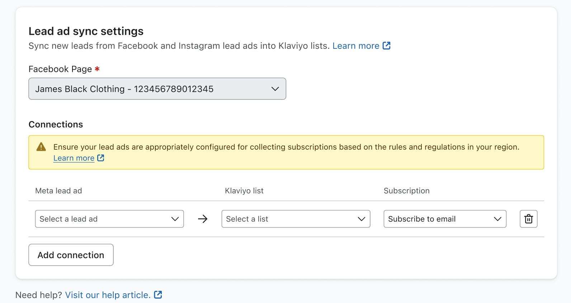The height and width of the screenshot is (303, 571).
Task: Open Learn more link beside the sync description
Action: pos(355,46)
